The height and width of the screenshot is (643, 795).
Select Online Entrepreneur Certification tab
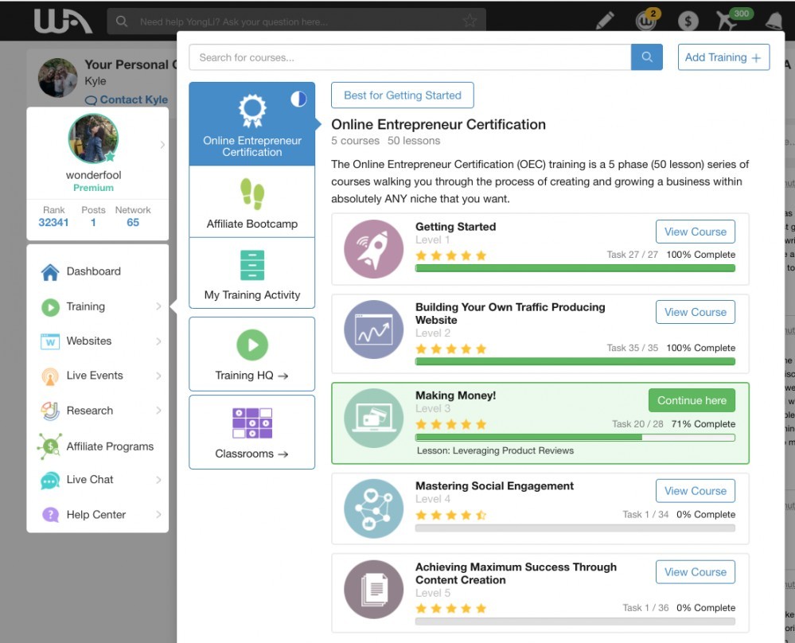pos(252,123)
